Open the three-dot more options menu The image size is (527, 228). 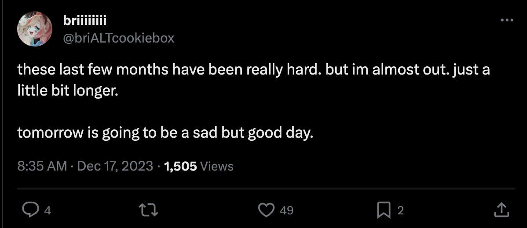(507, 20)
